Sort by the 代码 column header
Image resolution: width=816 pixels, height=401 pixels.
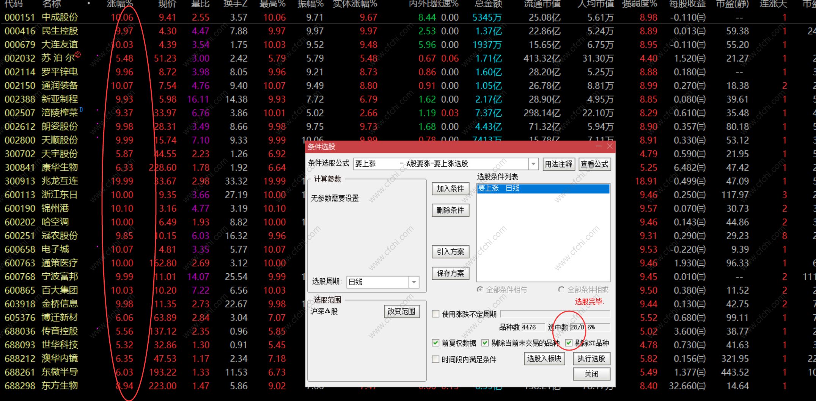14,4
